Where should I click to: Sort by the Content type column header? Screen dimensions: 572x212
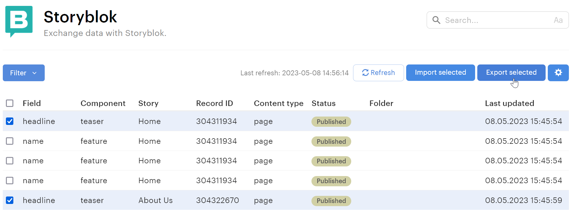coord(279,103)
